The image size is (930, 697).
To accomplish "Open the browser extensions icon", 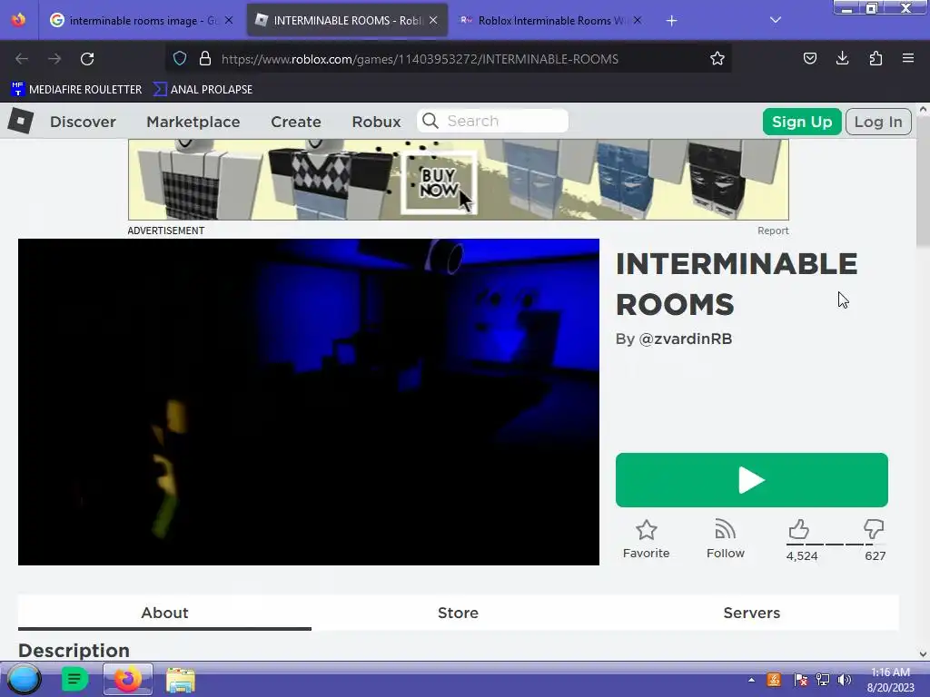I will (x=876, y=58).
